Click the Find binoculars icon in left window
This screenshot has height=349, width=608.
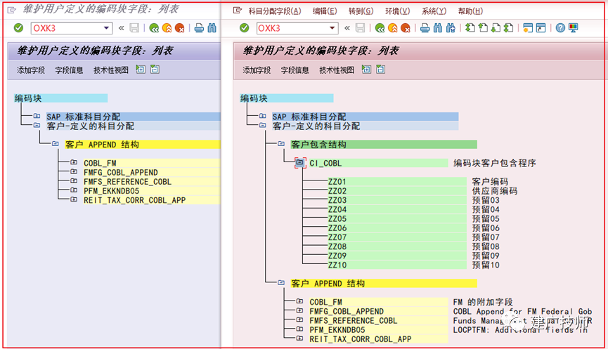click(x=212, y=28)
